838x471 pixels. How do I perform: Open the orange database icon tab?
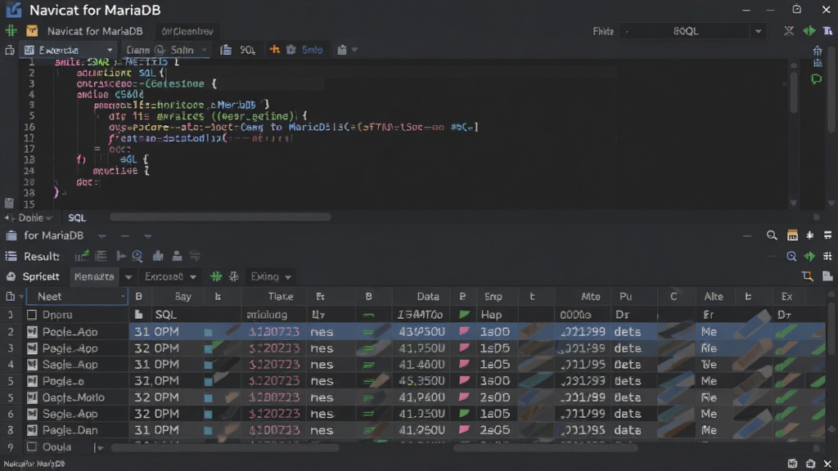pyautogui.click(x=32, y=31)
